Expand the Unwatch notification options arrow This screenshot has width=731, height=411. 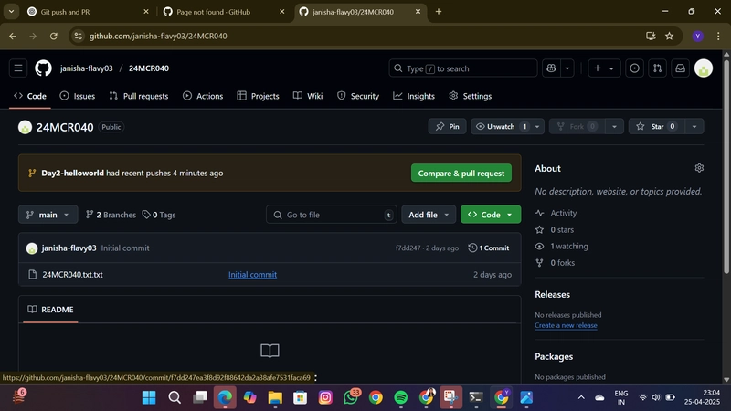coord(537,126)
